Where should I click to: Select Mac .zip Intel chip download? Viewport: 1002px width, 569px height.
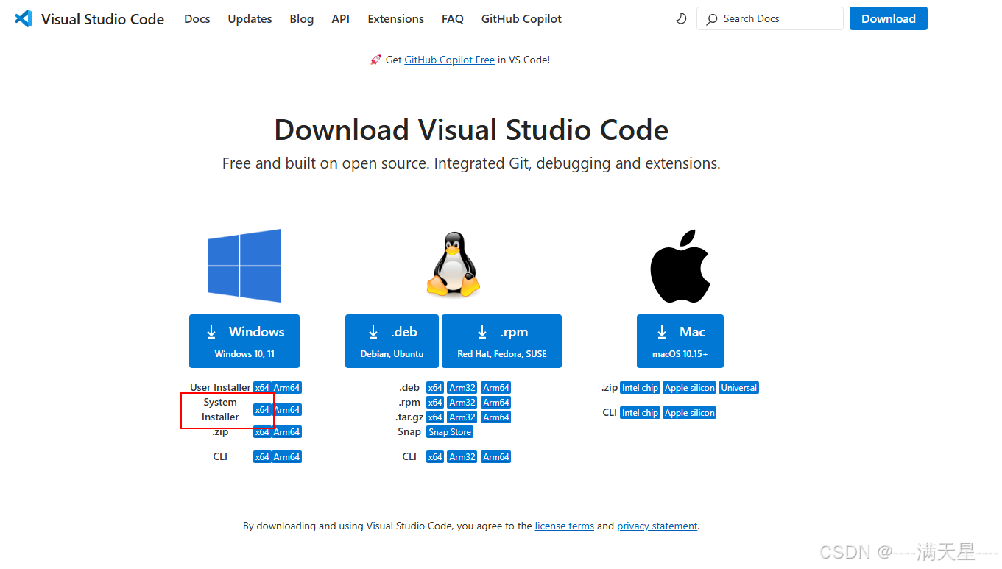pyautogui.click(x=640, y=388)
